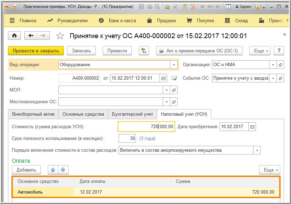The width and height of the screenshot is (291, 204).
Task: Click the home page icon button
Action: [15, 36]
